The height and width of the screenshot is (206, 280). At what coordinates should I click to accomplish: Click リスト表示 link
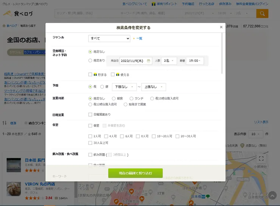(x=261, y=122)
